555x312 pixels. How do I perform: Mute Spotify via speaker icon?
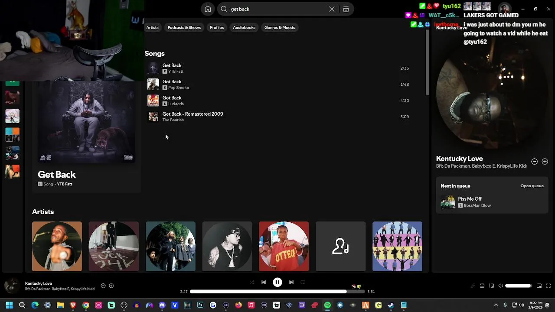coord(501,286)
